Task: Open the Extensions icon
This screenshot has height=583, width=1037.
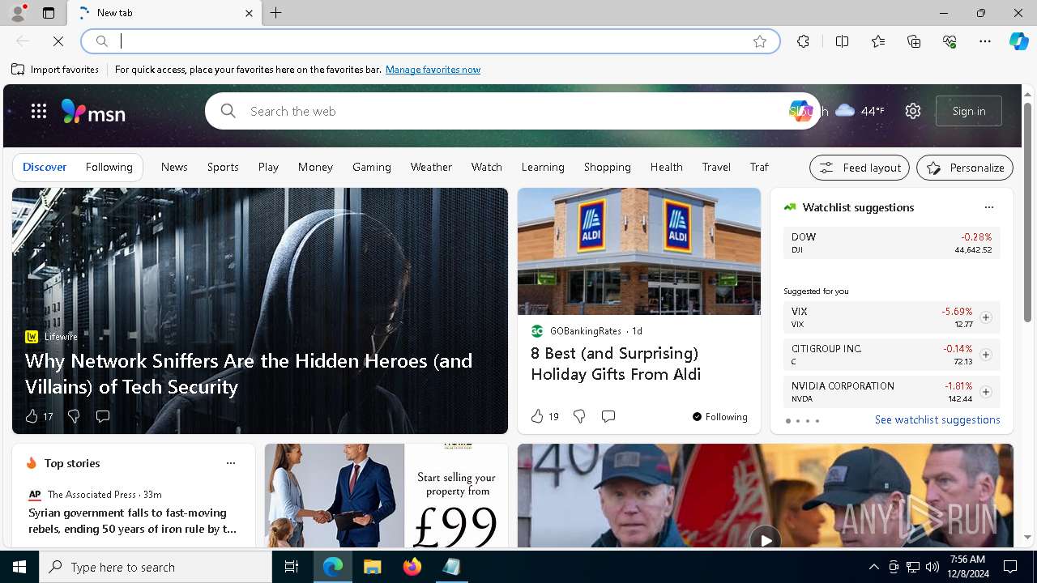Action: 803,41
